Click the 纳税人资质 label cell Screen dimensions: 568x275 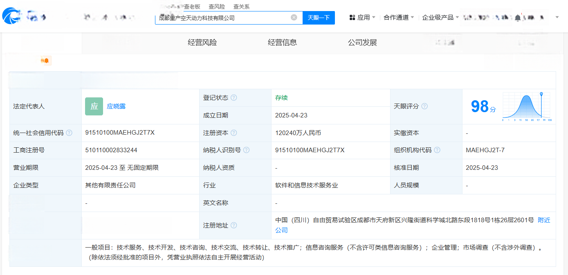[x=235, y=168]
